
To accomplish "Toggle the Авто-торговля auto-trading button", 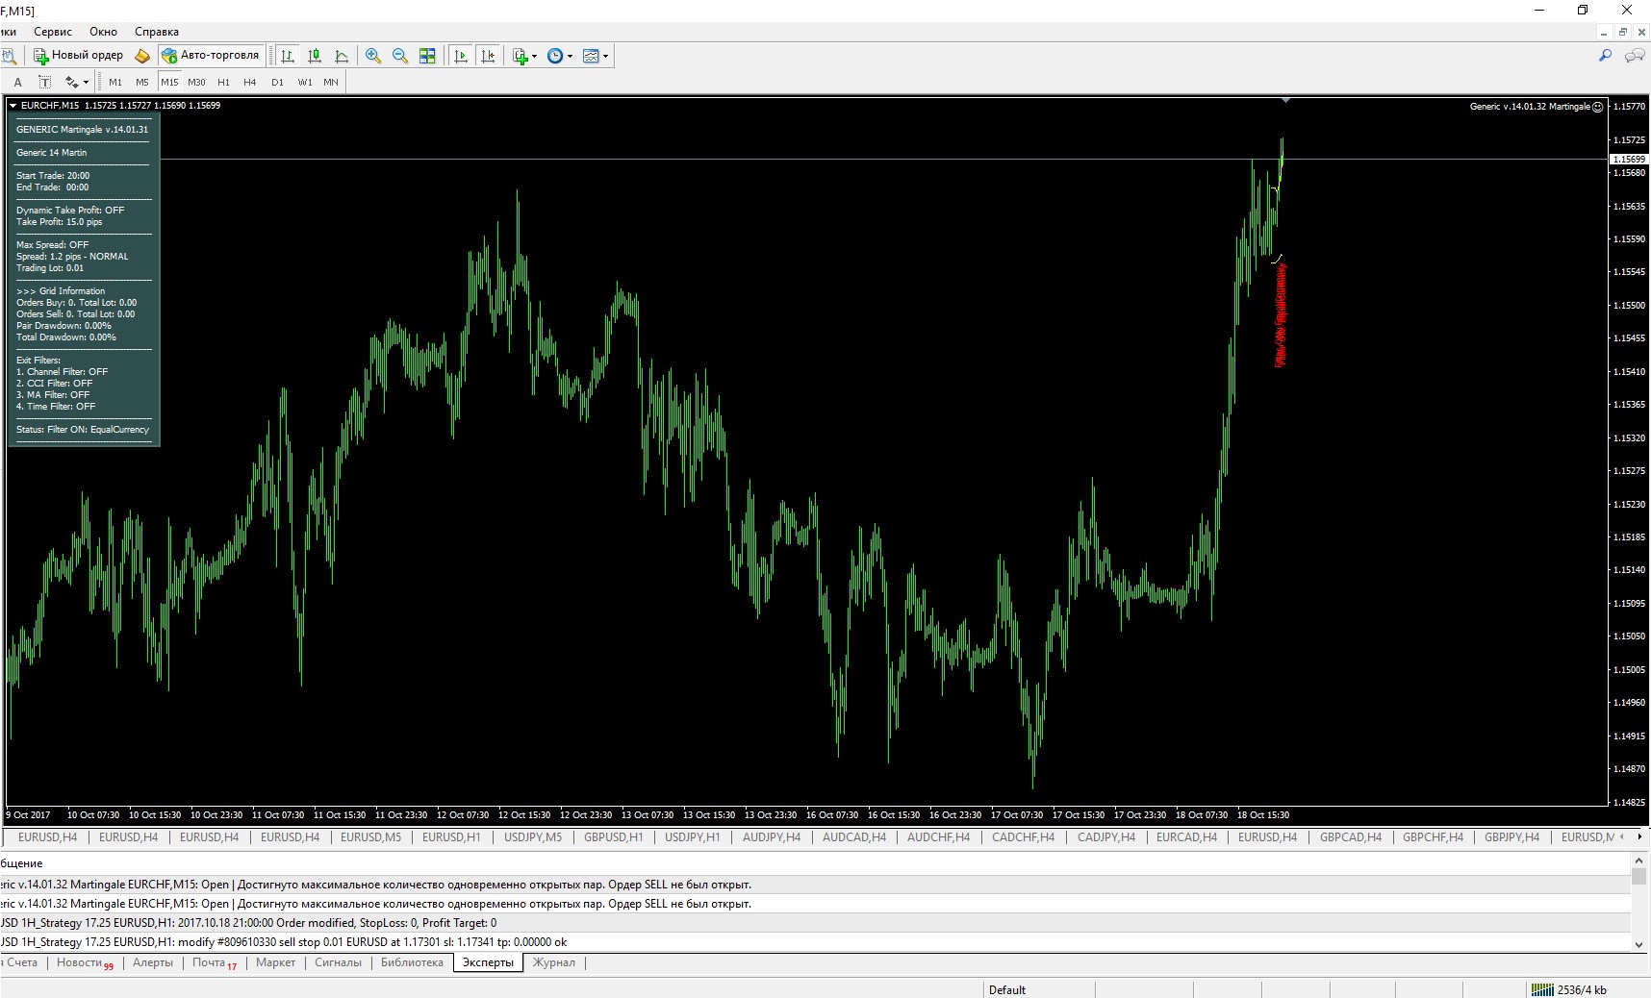I will coord(212,56).
